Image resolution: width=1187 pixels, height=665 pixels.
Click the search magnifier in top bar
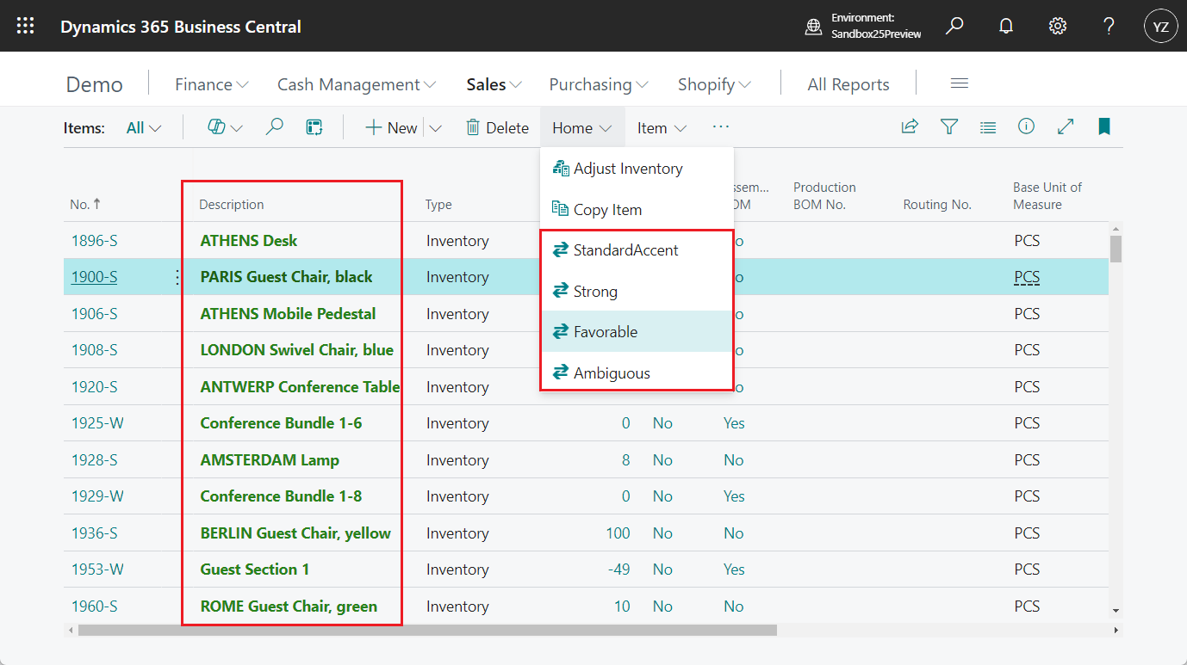954,26
